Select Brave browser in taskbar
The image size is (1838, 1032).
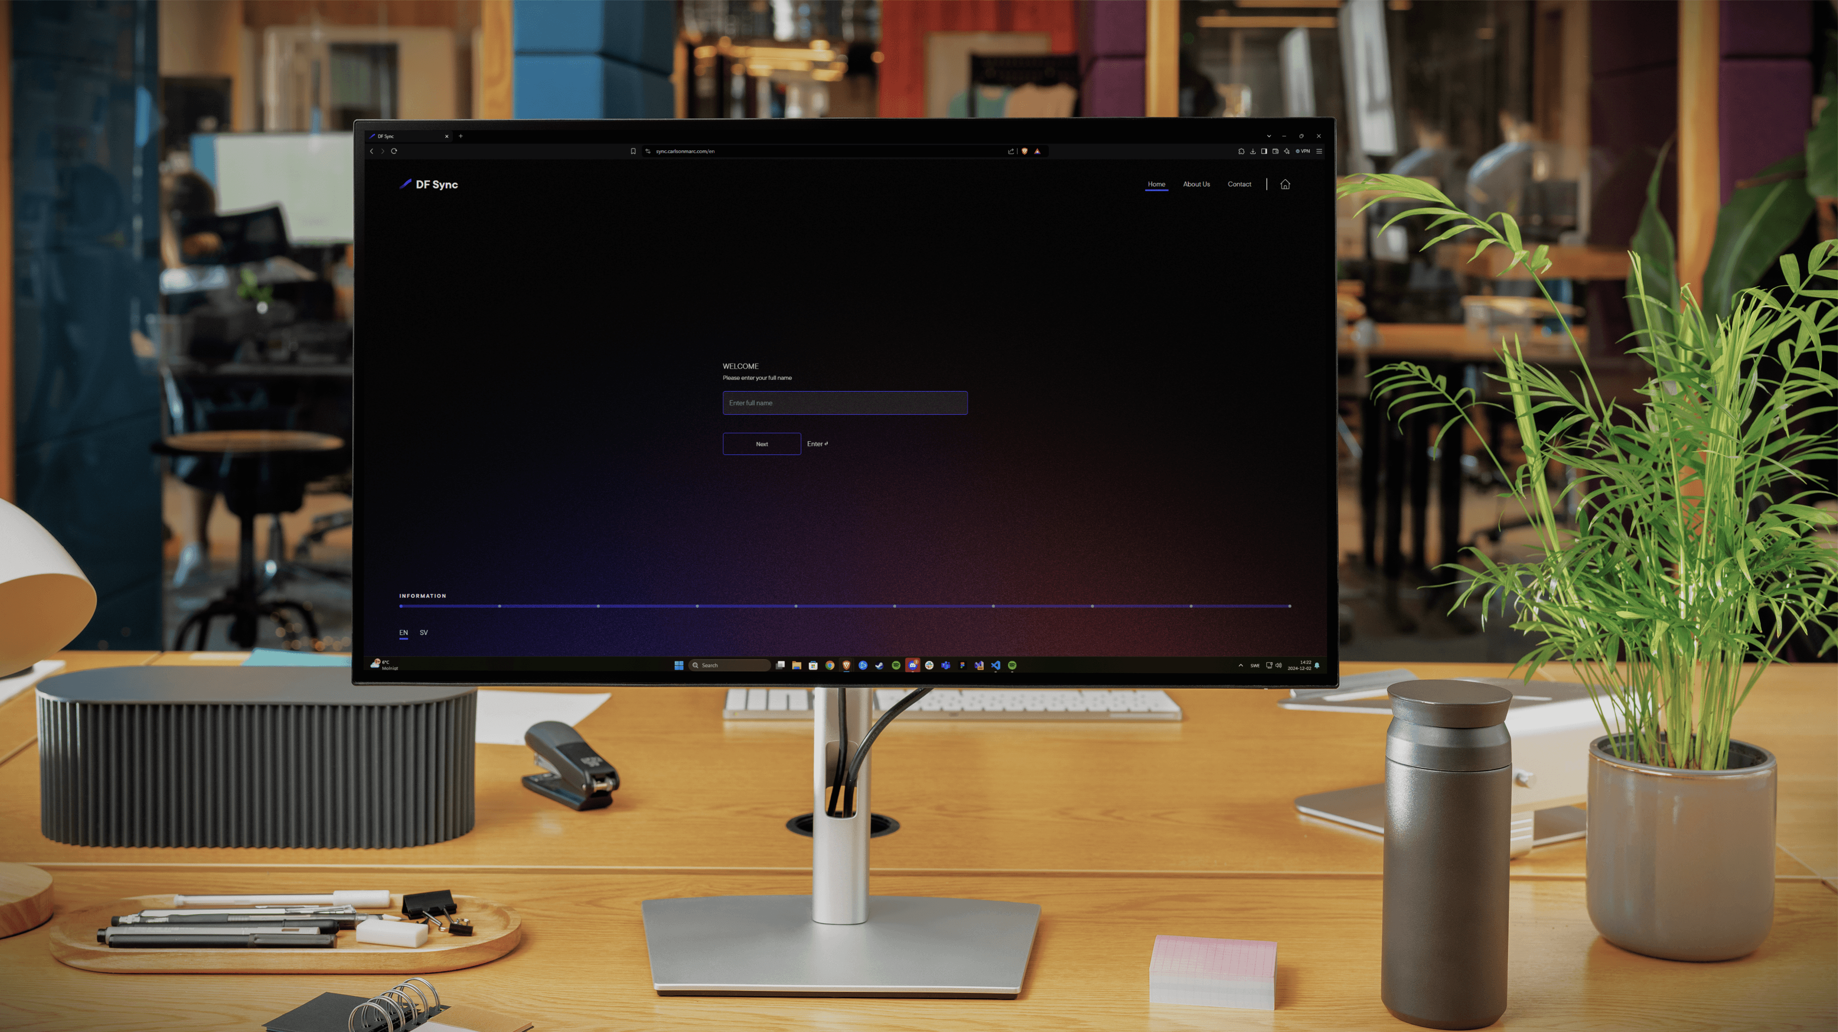pyautogui.click(x=847, y=666)
